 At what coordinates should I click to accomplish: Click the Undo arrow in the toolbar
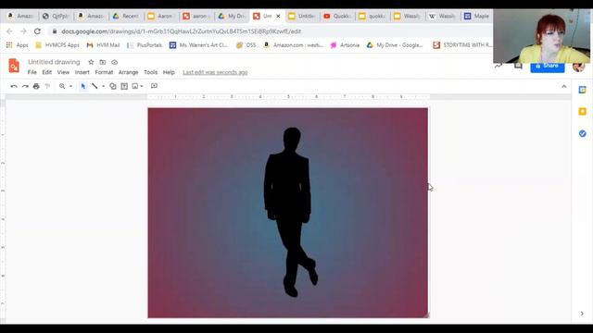(x=14, y=86)
